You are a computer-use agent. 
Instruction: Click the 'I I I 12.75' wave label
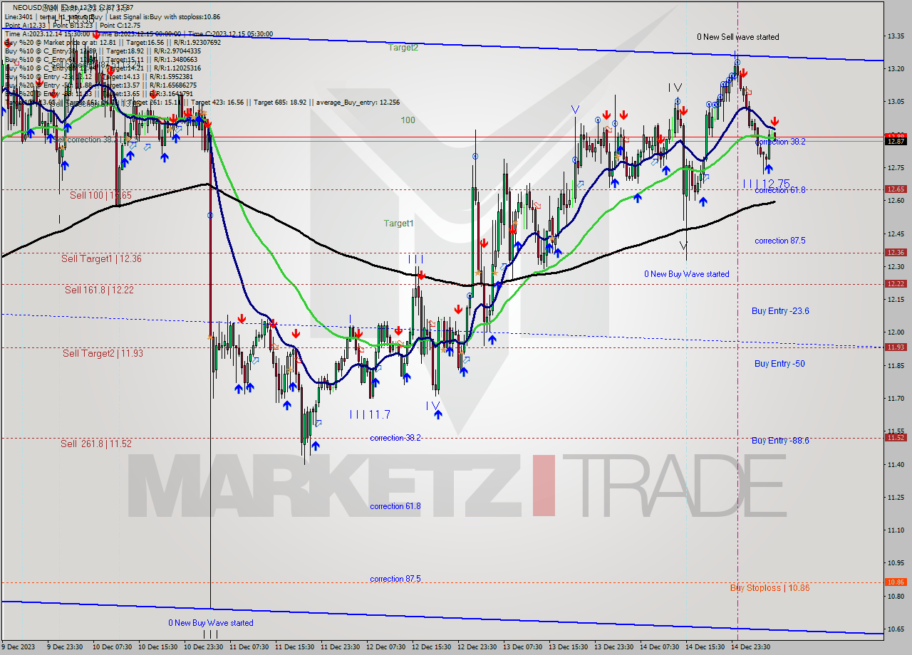click(766, 184)
